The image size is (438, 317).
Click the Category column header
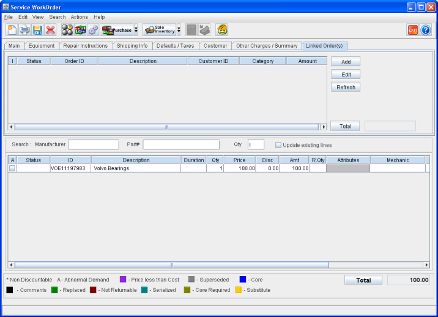point(262,61)
